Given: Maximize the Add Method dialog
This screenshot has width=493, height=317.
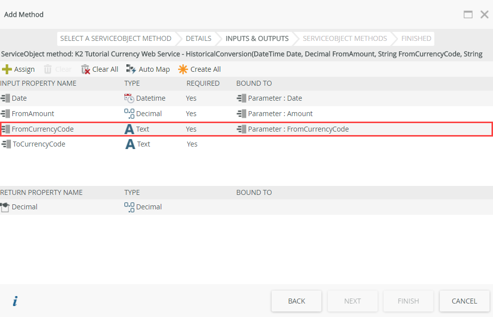Looking at the screenshot, I should pyautogui.click(x=468, y=14).
